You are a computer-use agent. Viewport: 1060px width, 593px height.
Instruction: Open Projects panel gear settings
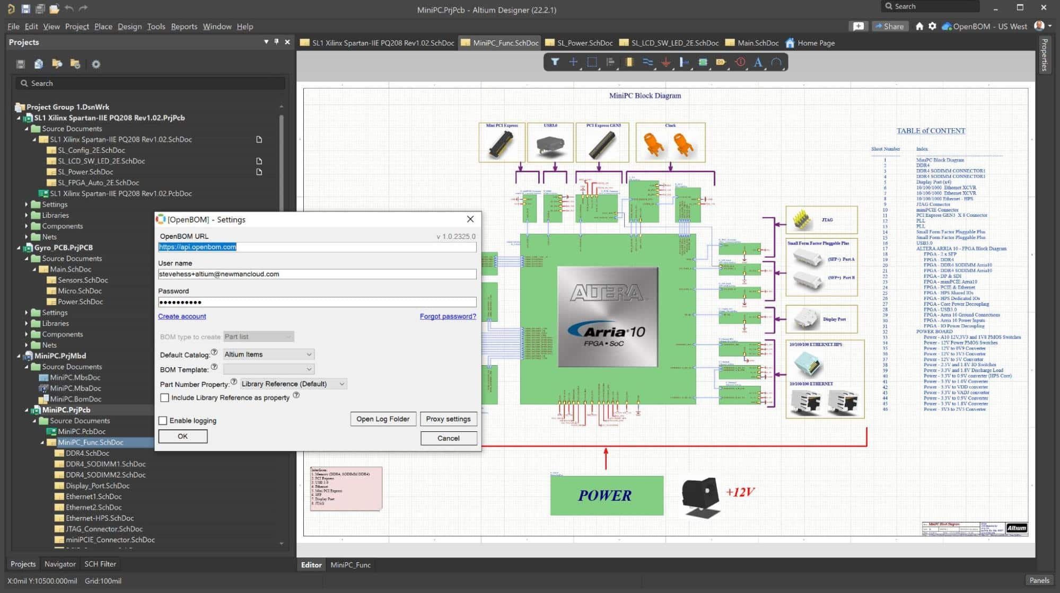(x=96, y=64)
